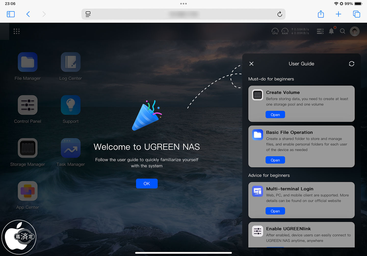Launch the Log Center app
Image resolution: width=367 pixels, height=256 pixels.
pyautogui.click(x=71, y=62)
